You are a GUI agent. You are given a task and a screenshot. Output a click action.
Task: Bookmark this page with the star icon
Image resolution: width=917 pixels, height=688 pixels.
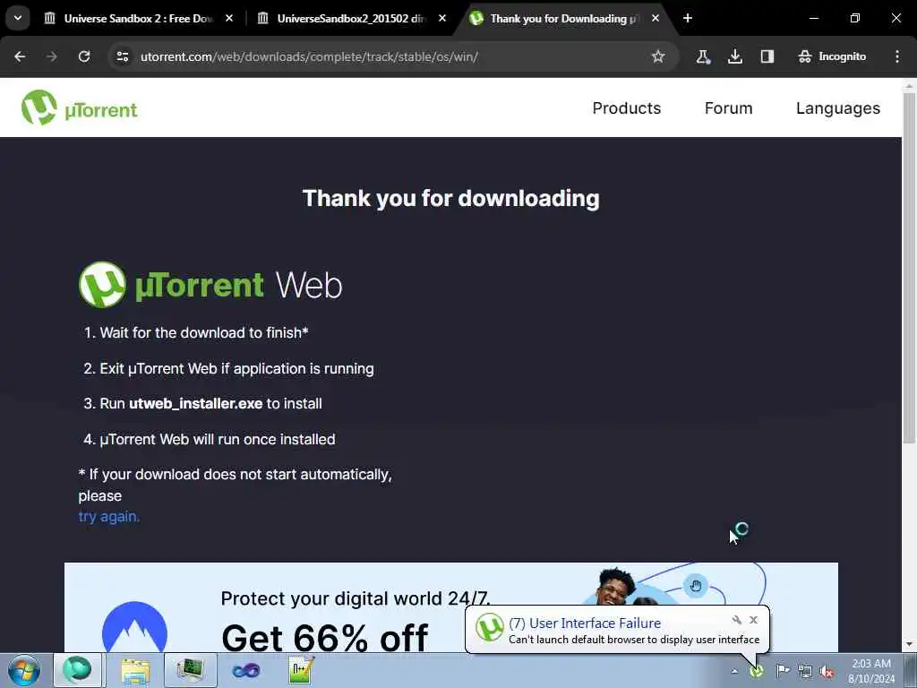tap(658, 56)
